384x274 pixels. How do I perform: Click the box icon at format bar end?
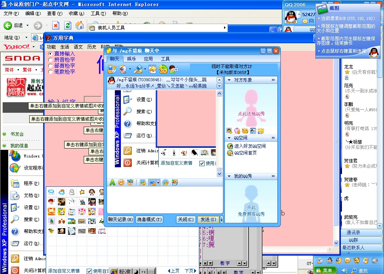point(175,182)
